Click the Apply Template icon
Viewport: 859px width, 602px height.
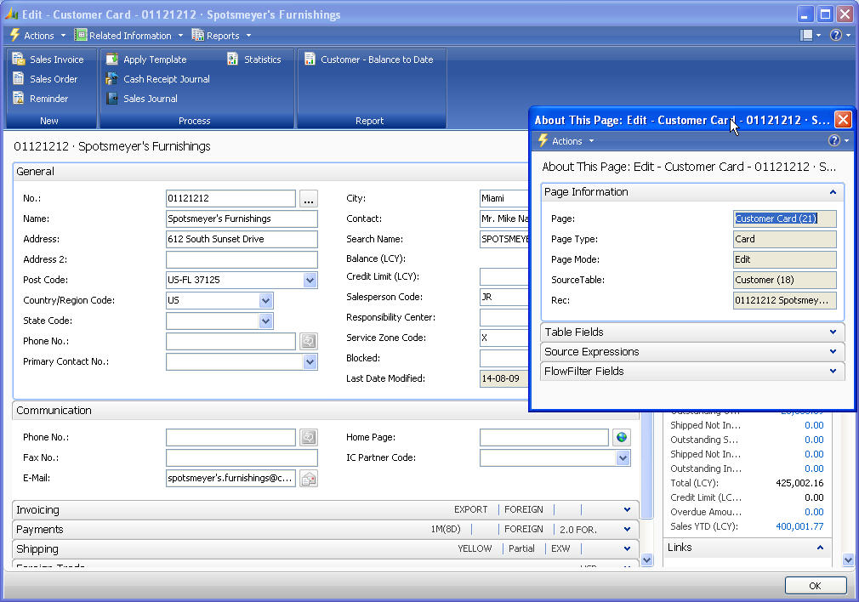112,60
